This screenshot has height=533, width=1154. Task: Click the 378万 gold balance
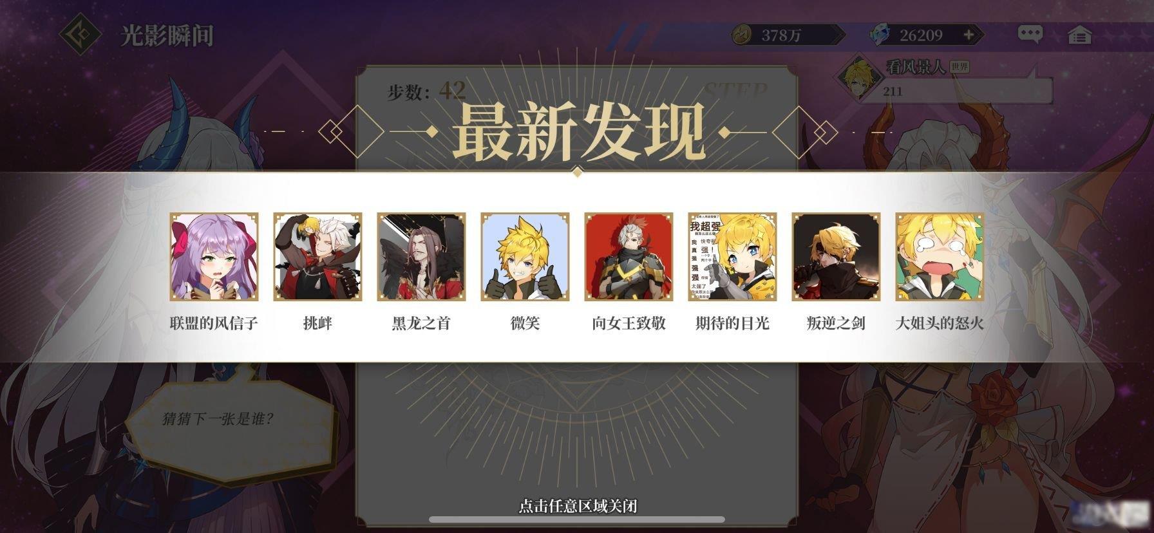(781, 35)
